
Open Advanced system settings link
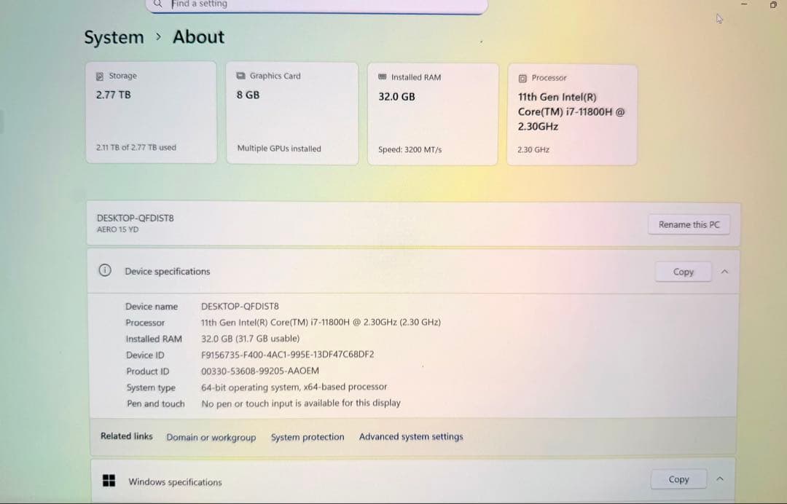click(x=410, y=437)
